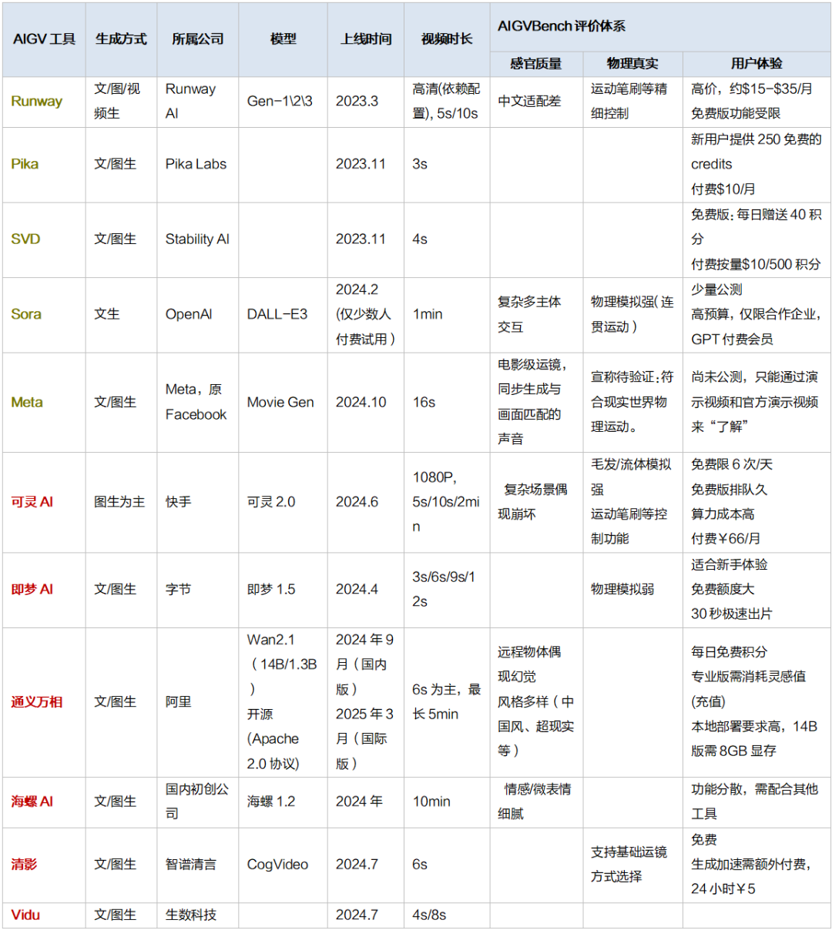This screenshot has width=832, height=930.
Task: Select the 生成方式 column header
Action: [121, 38]
